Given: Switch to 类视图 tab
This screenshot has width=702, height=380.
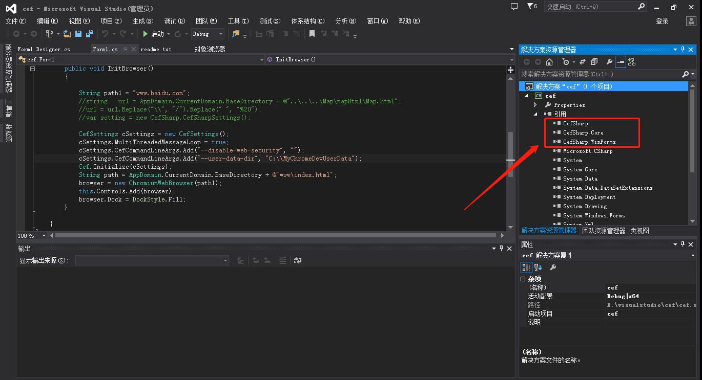Looking at the screenshot, I should coord(639,231).
